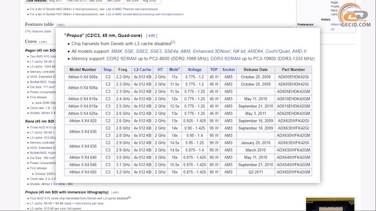The width and height of the screenshot is (376, 211).
Task: Click the Model Number column header
Action: 83,70
